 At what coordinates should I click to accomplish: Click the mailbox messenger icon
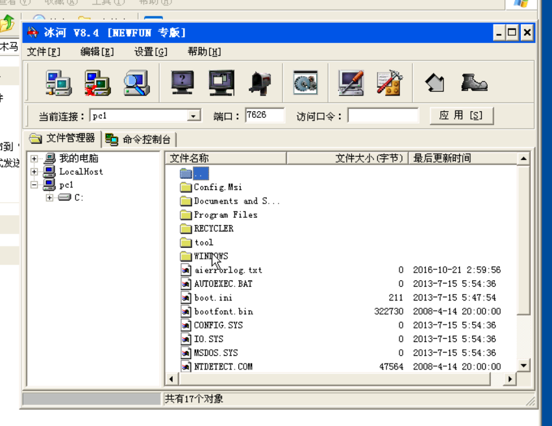point(260,84)
